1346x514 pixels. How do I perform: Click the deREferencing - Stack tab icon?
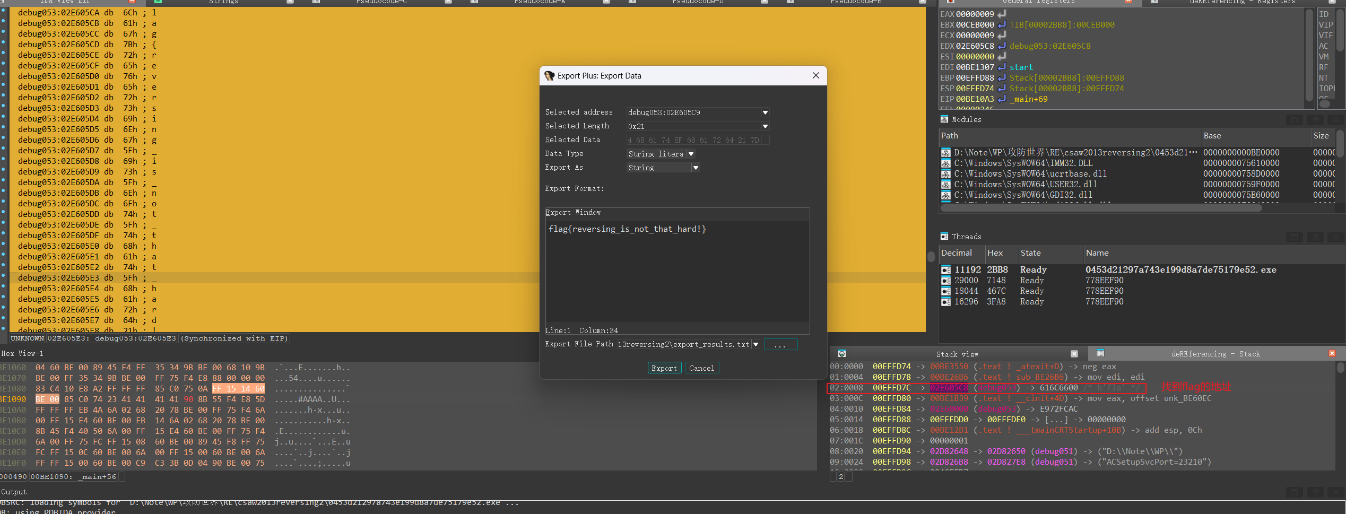[x=1100, y=353]
